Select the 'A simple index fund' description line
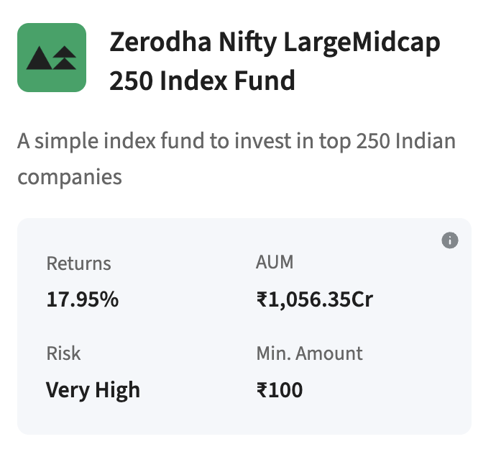 (236, 140)
